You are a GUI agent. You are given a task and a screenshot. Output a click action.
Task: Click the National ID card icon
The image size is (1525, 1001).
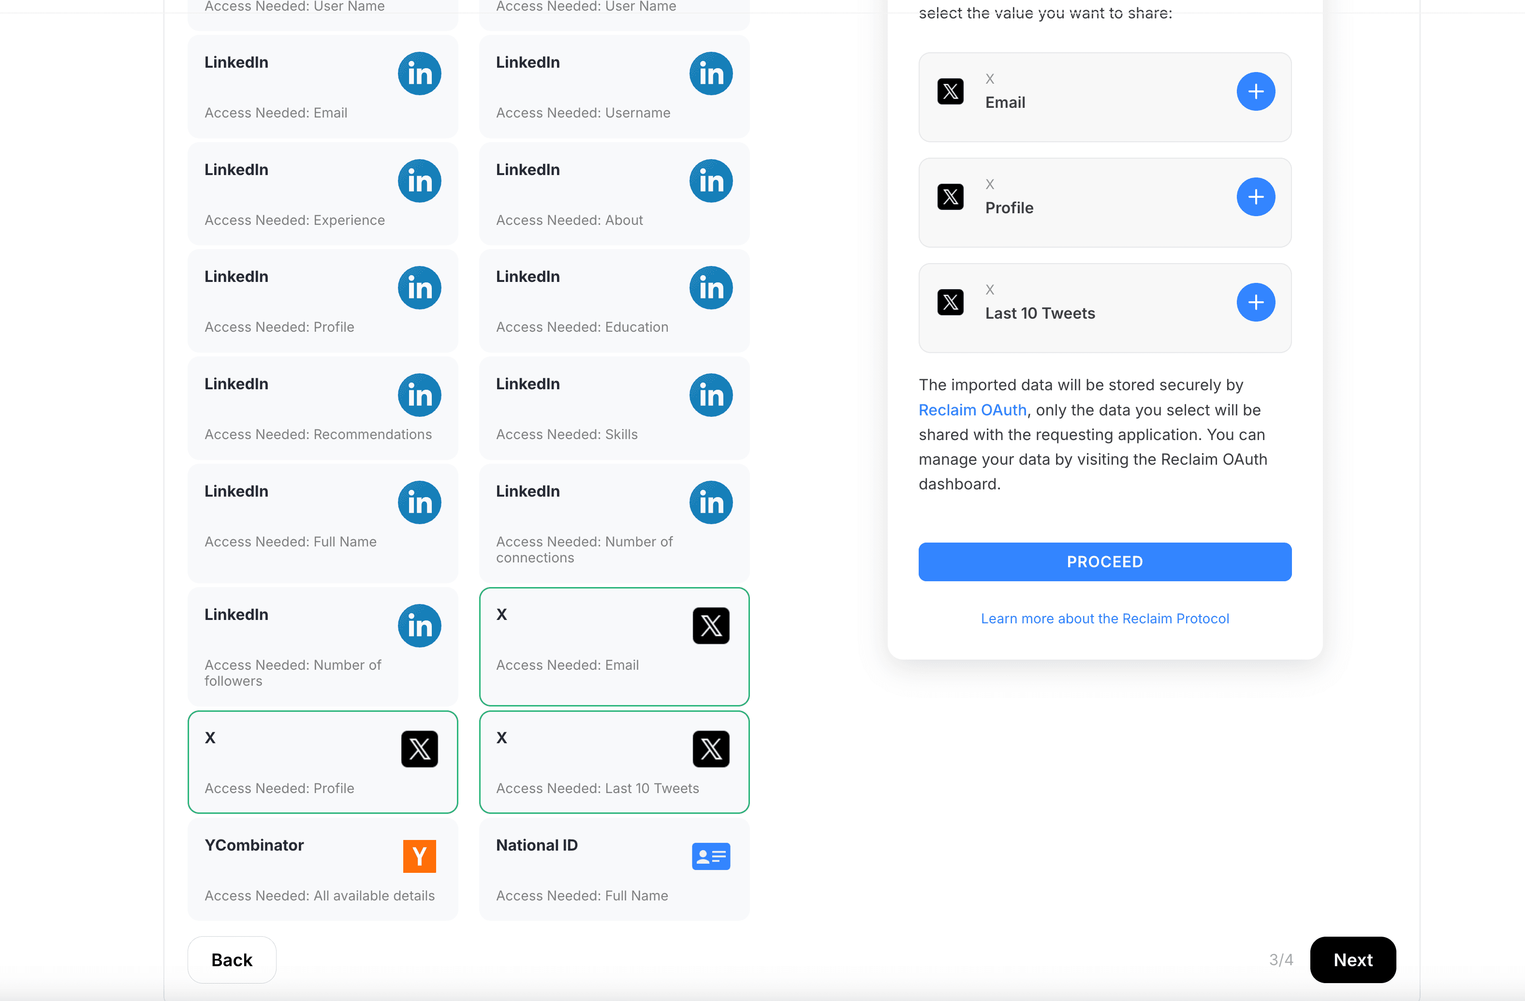[x=711, y=856]
